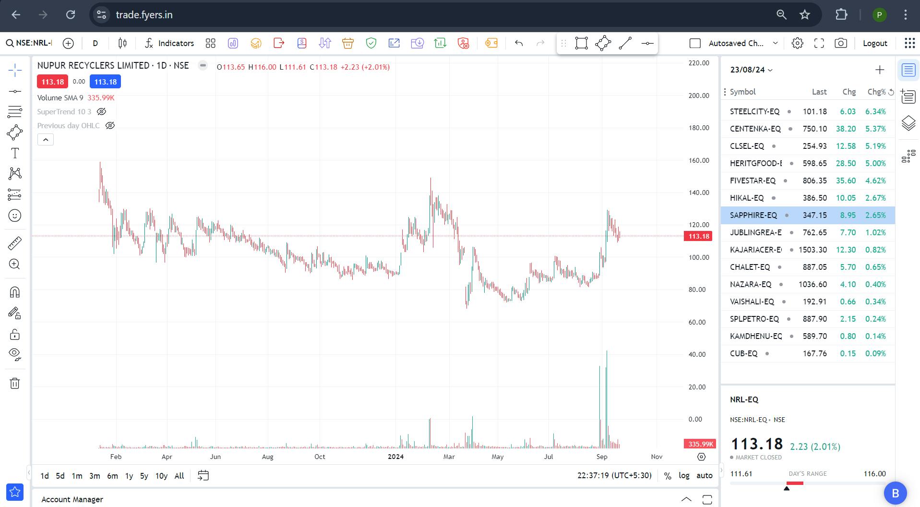Open the indicator templates grid icon
Viewport: 920px width, 507px height.
click(210, 43)
